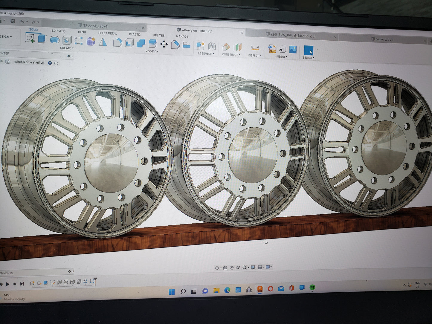The image size is (432, 324).
Task: Select the Create Form tool
Action: 91,41
